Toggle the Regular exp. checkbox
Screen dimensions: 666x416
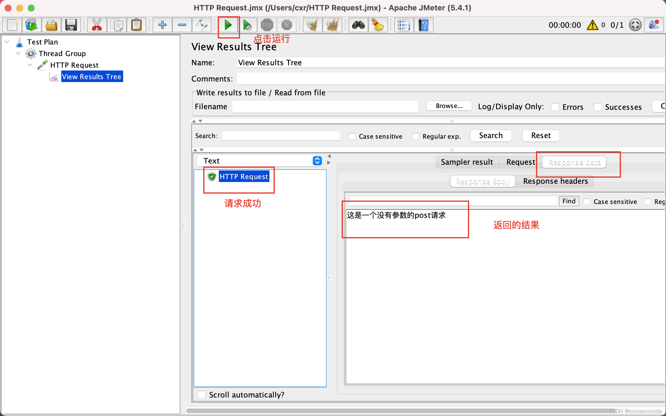pos(415,136)
